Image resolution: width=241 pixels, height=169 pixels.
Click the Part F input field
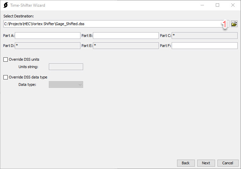click(205, 46)
